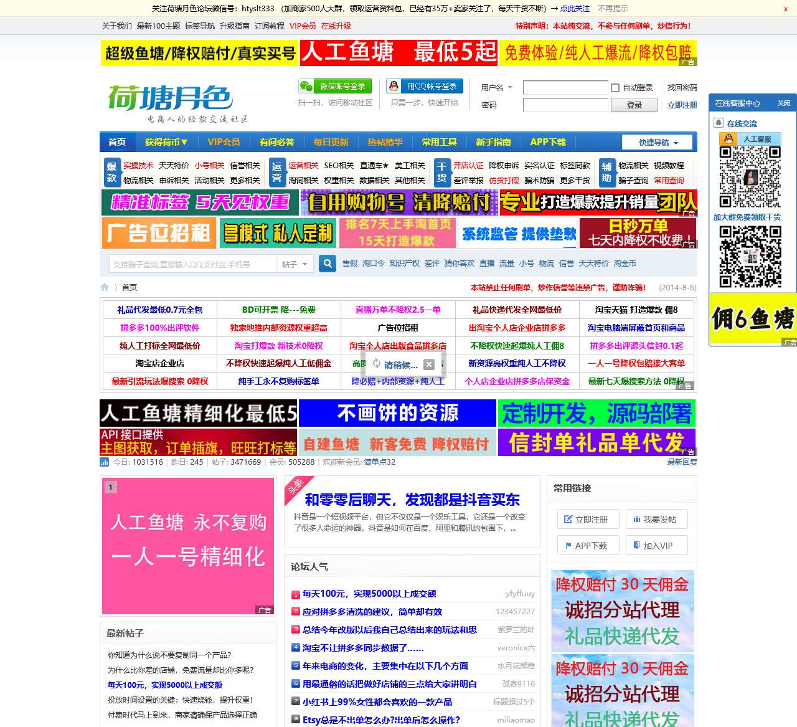Open thread 应对拼多多清洗的建议
This screenshot has height=727, width=797.
tap(372, 612)
